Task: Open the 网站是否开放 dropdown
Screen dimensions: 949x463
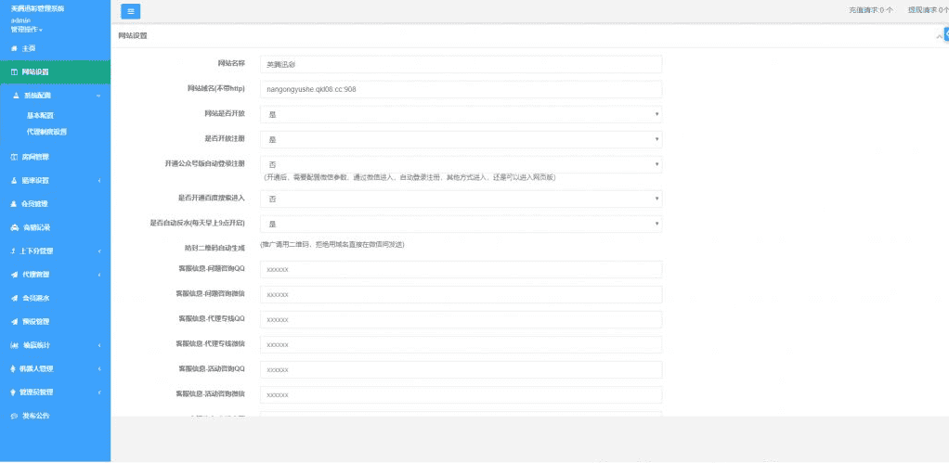Action: pos(461,114)
